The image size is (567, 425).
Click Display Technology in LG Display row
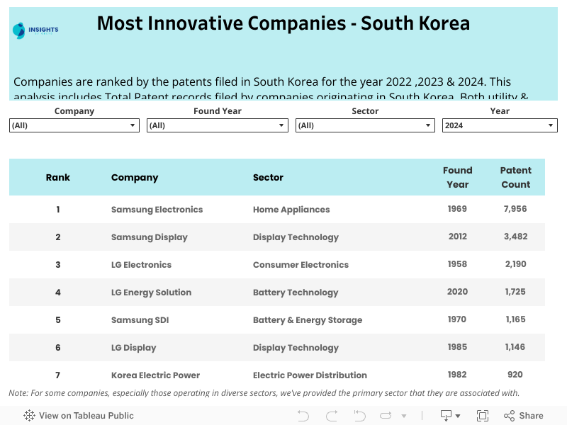(296, 348)
